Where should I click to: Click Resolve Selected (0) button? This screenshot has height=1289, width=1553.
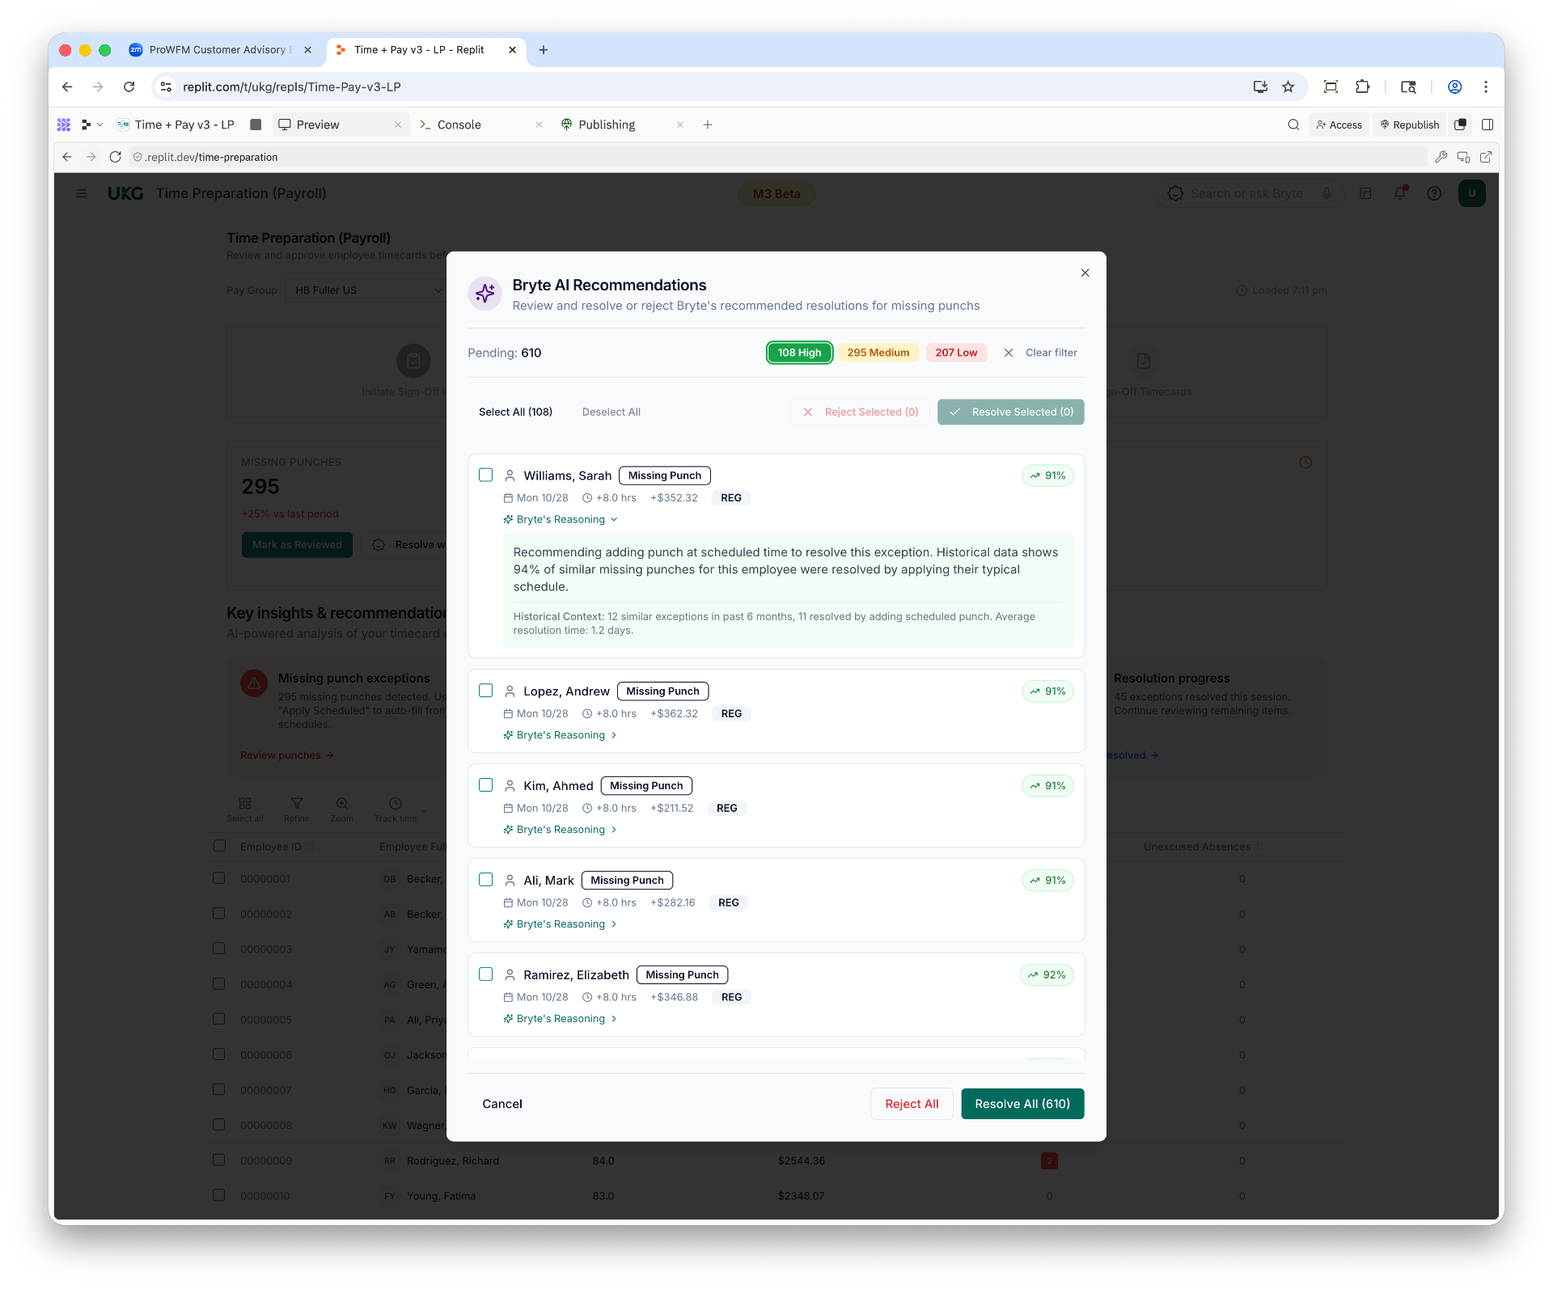click(x=1010, y=412)
